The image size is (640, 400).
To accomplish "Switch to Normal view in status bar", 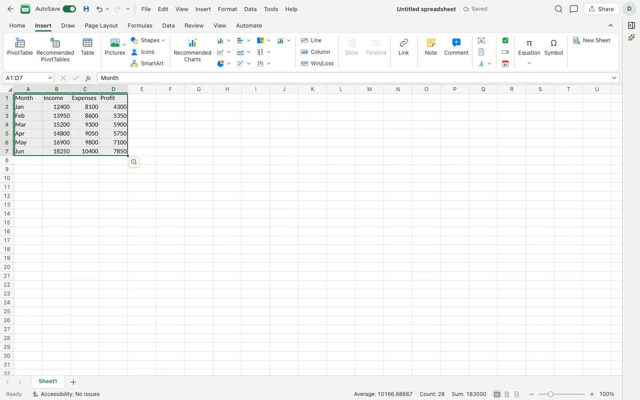I will (497, 394).
